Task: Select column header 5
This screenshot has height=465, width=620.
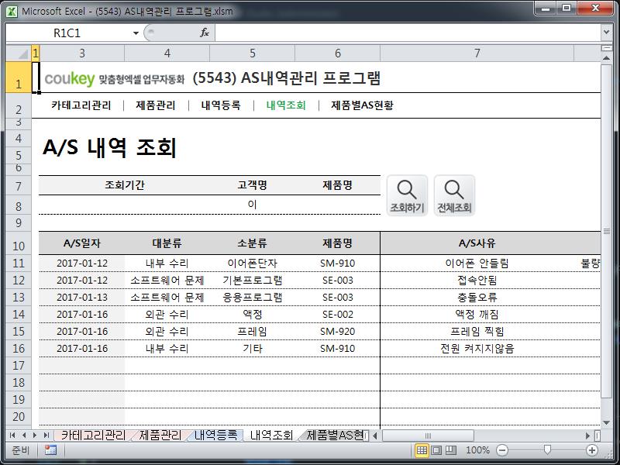Action: [x=253, y=53]
